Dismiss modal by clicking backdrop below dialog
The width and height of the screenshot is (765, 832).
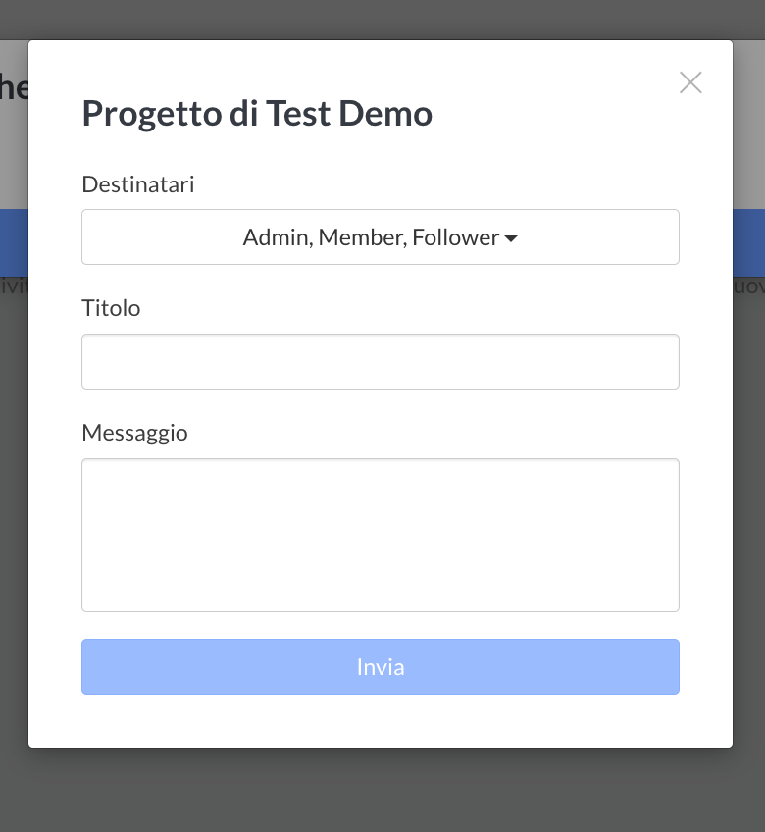click(381, 790)
